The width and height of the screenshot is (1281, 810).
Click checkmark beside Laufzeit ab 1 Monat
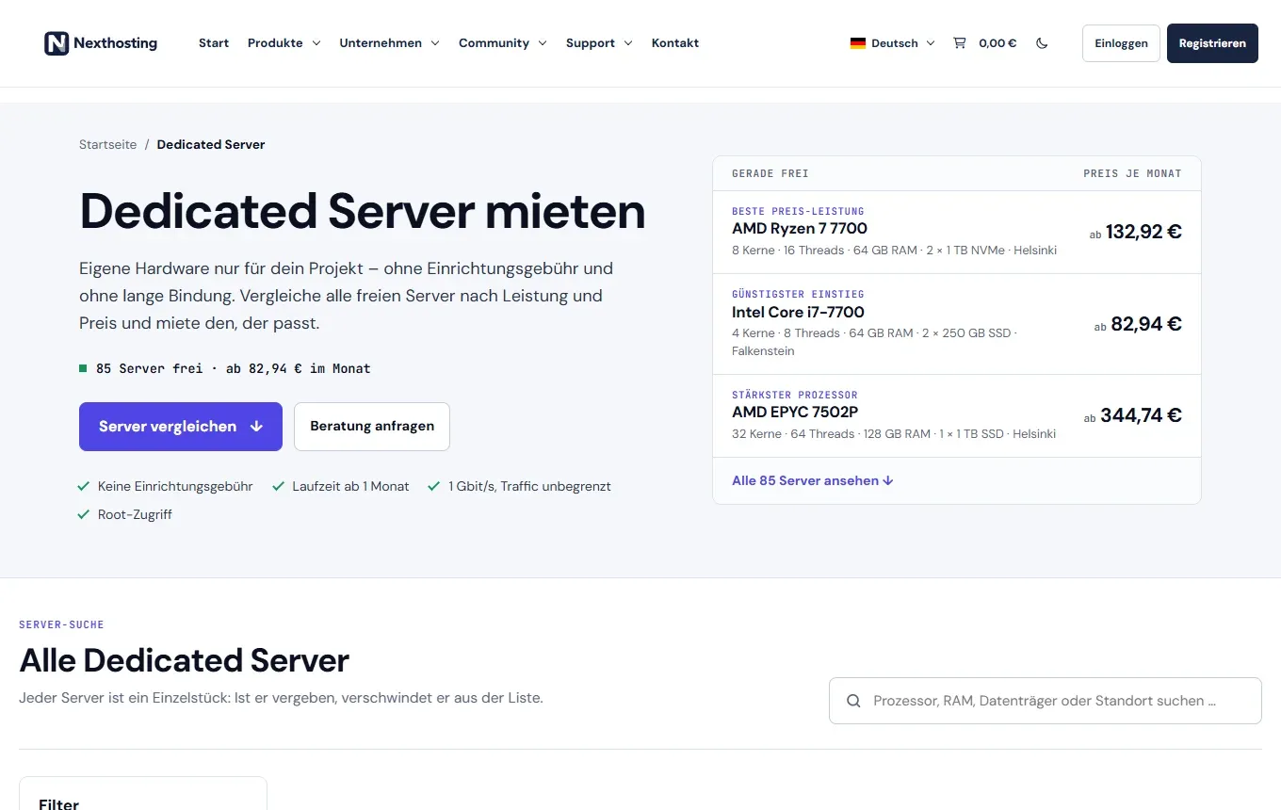pyautogui.click(x=278, y=486)
